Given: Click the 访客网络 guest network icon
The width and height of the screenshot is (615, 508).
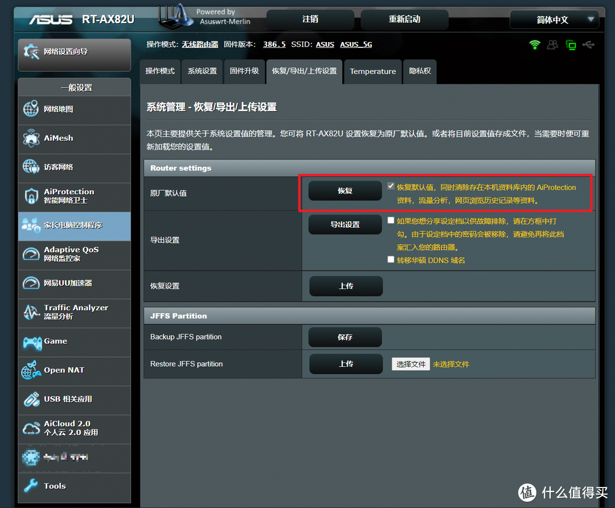Looking at the screenshot, I should point(31,167).
